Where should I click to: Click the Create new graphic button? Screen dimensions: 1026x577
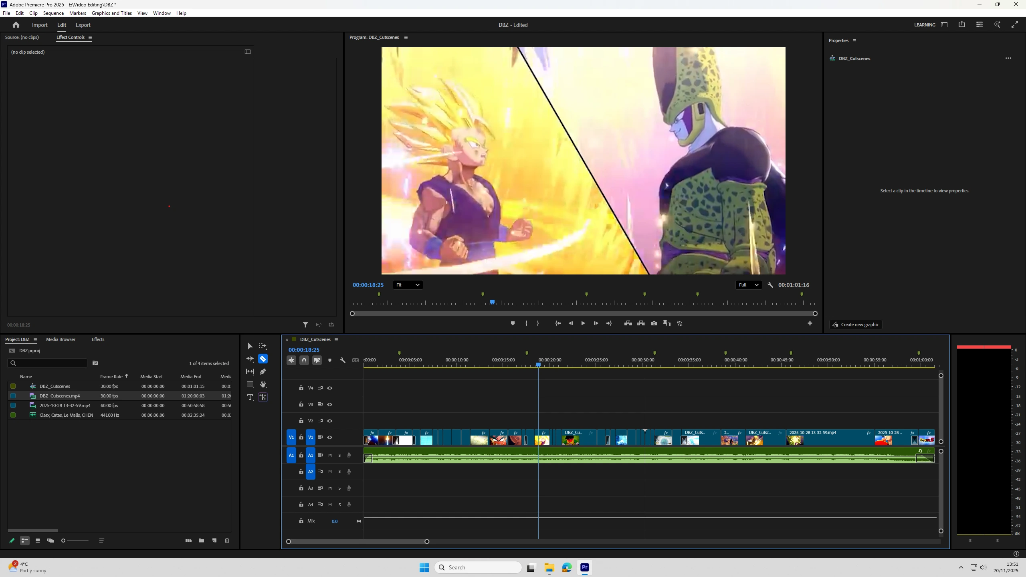tap(856, 325)
